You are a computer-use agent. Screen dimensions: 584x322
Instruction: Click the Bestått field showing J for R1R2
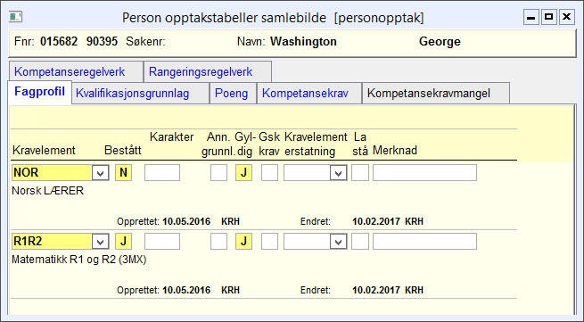pyautogui.click(x=123, y=242)
